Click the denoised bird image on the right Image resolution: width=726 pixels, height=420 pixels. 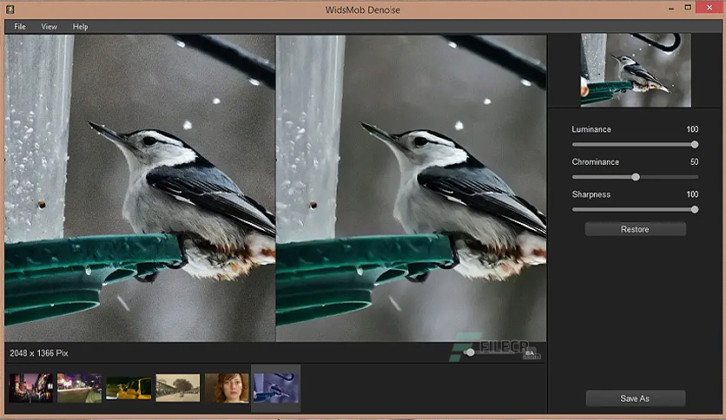[x=411, y=188]
